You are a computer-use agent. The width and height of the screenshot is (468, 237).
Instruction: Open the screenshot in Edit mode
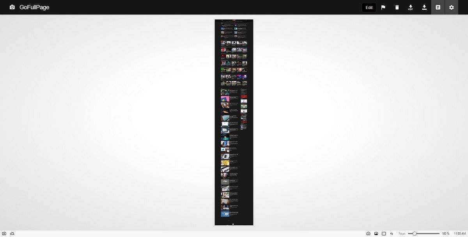[x=369, y=7]
